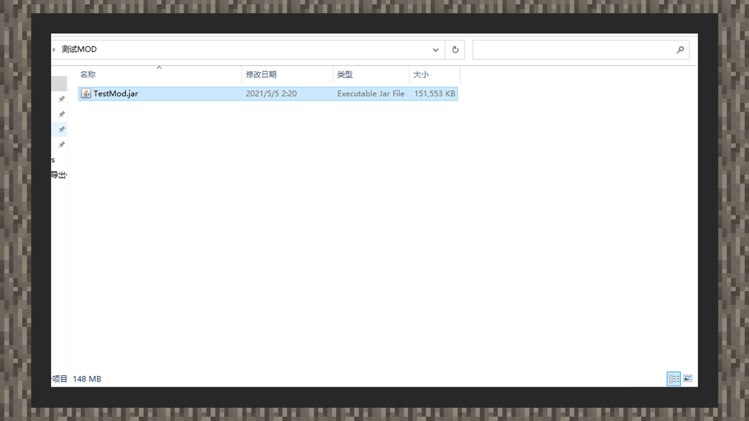This screenshot has height=421, width=749.
Task: Click the grey highlighted sidebar item at top
Action: point(59,83)
